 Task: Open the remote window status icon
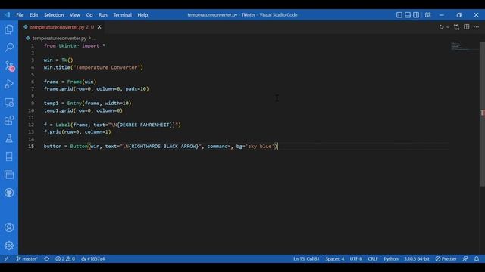point(7,258)
